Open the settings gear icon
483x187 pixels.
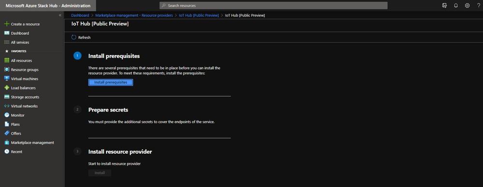[x=468, y=5]
